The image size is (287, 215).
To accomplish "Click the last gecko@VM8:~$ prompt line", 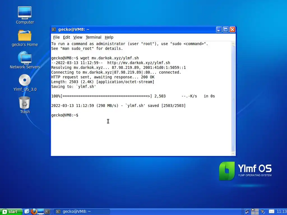I will coord(65,115).
